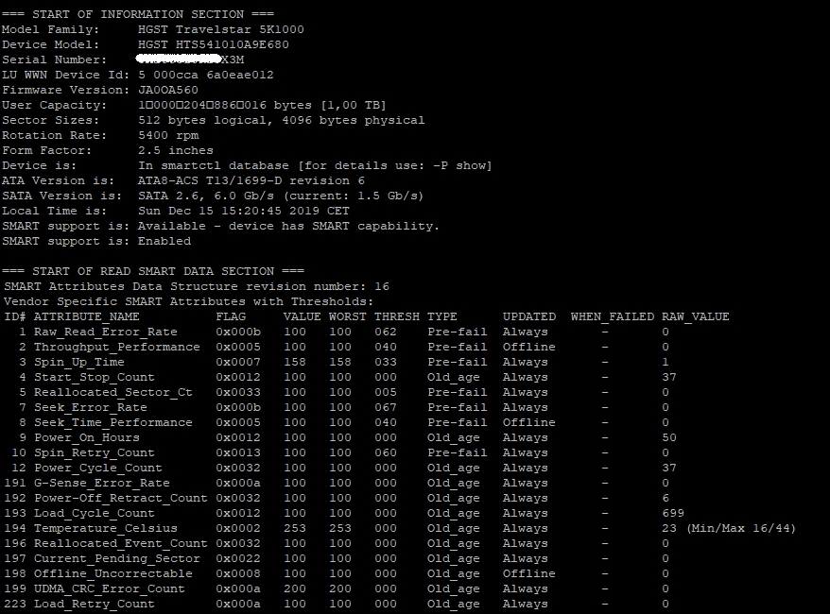Click 'Spin_Retry_Count' attribute name
The width and height of the screenshot is (830, 614).
pyautogui.click(x=95, y=452)
